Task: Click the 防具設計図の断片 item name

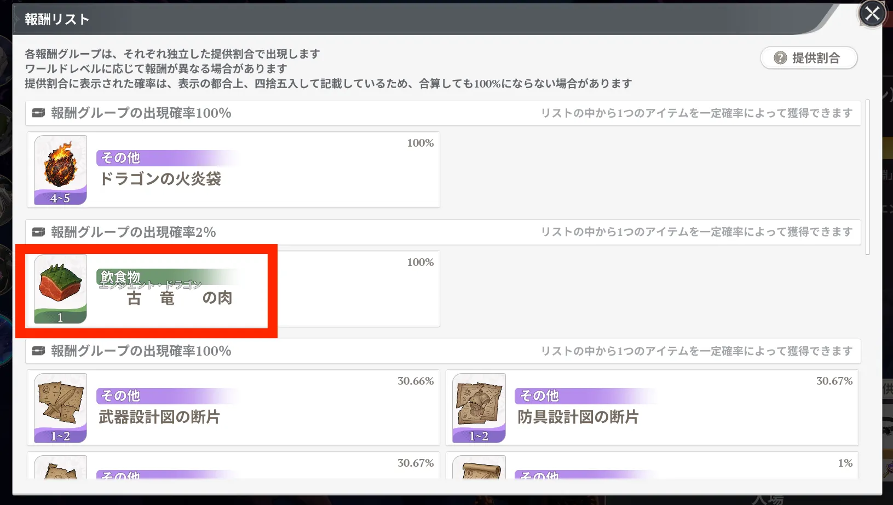Action: pyautogui.click(x=578, y=417)
